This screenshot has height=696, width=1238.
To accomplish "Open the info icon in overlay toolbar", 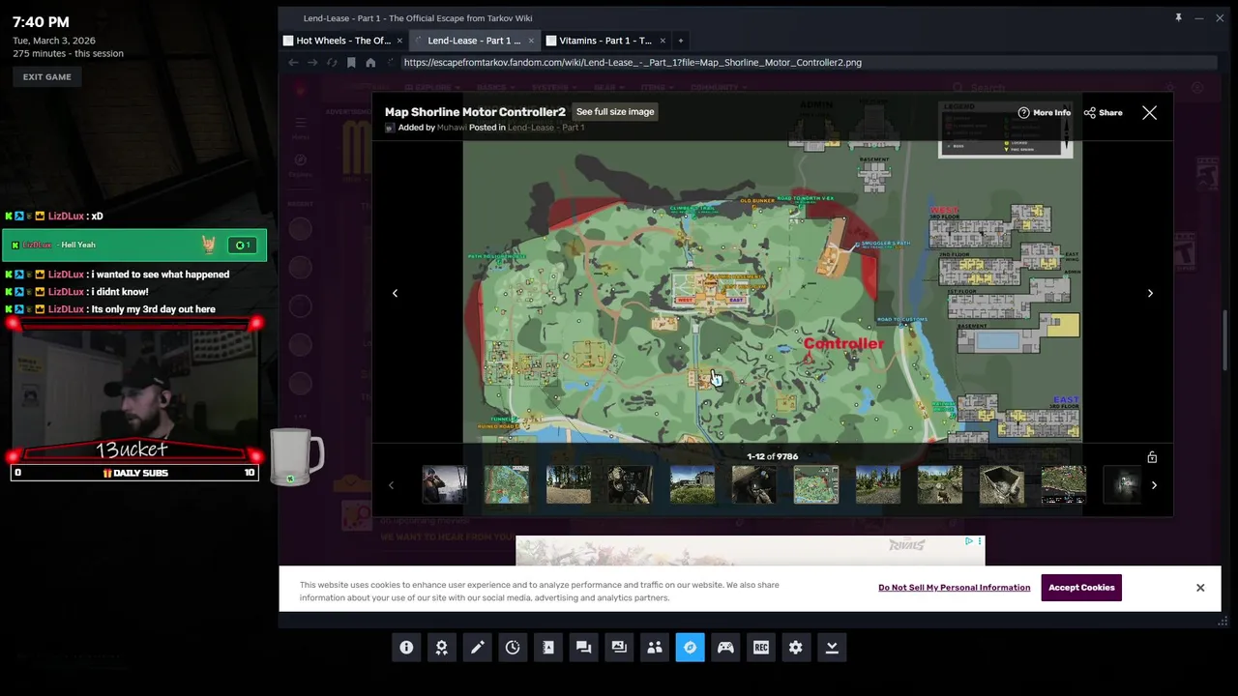I will [x=406, y=648].
